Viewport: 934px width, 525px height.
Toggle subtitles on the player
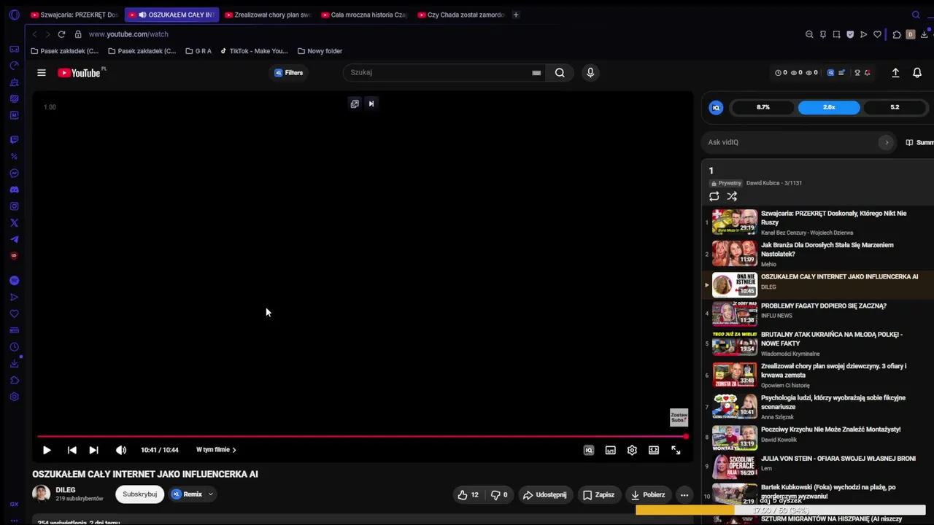coord(610,450)
